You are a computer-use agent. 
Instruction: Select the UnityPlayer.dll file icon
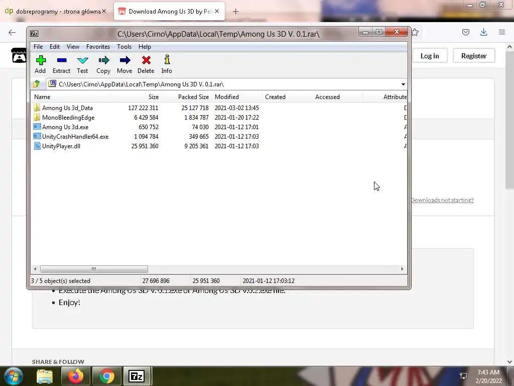tap(37, 146)
